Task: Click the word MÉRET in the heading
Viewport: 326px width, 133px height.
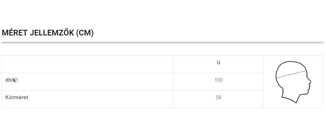Action: click(x=15, y=33)
